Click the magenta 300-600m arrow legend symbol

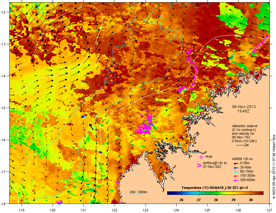236,180
